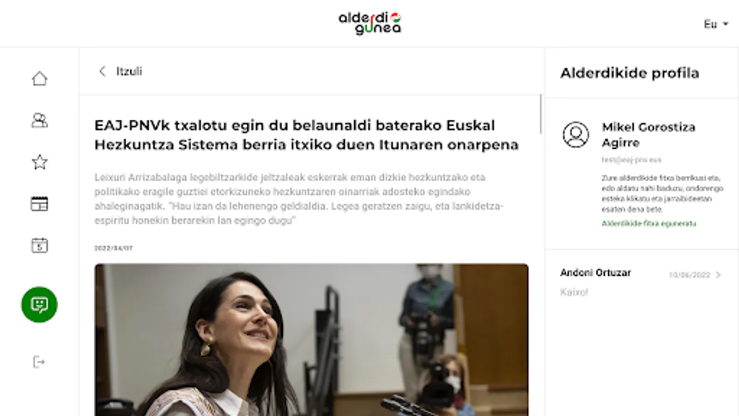Click the back chevron next to Itzuli

click(103, 71)
